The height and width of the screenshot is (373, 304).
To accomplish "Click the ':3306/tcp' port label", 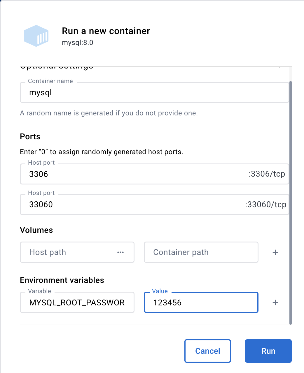I will [267, 174].
